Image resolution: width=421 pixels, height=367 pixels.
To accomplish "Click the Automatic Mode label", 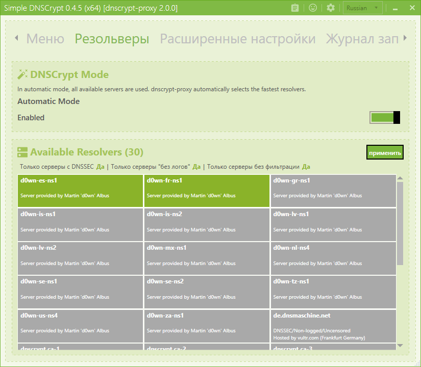I will (x=48, y=101).
